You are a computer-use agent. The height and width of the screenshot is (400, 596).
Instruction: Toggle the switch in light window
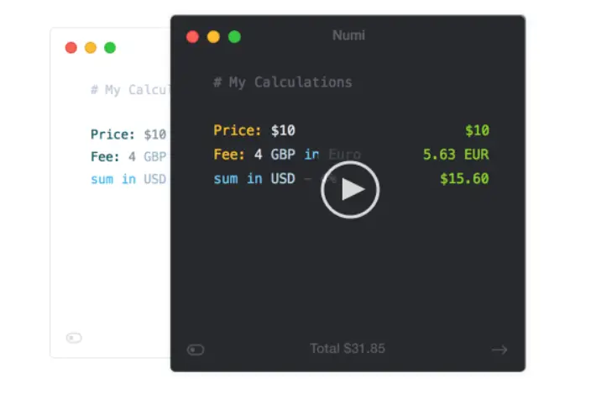[x=74, y=338]
